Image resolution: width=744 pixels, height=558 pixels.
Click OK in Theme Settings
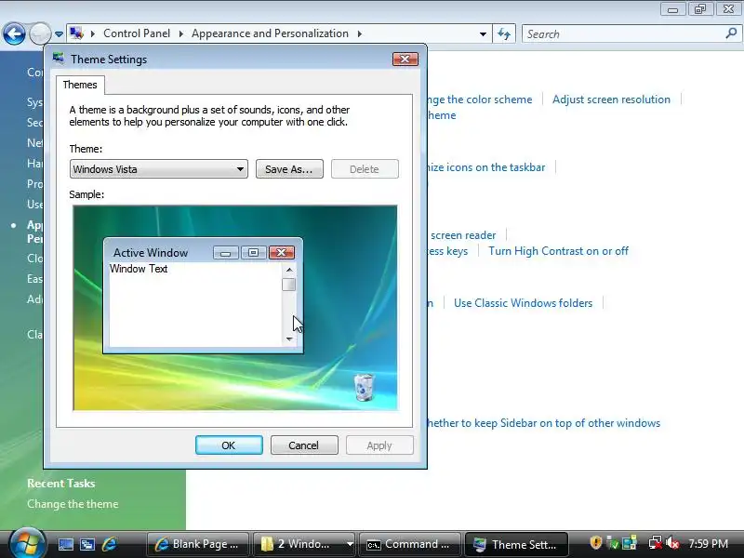(229, 445)
